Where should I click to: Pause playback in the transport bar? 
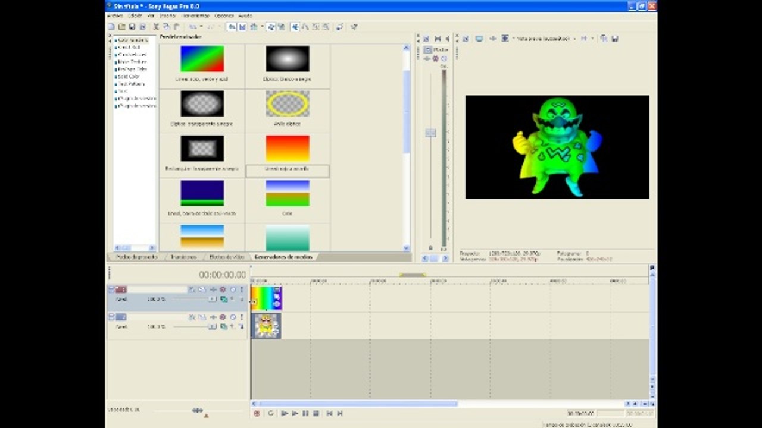(x=305, y=413)
